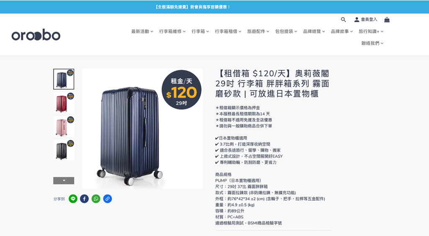Share product via WhatsApp icon
Viewport: 429px width, 236px height.
click(x=96, y=199)
